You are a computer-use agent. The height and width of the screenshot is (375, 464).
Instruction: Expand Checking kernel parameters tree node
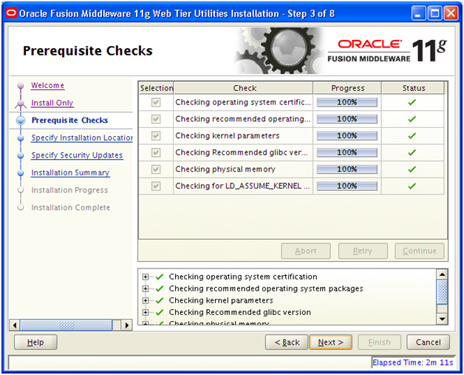(146, 300)
